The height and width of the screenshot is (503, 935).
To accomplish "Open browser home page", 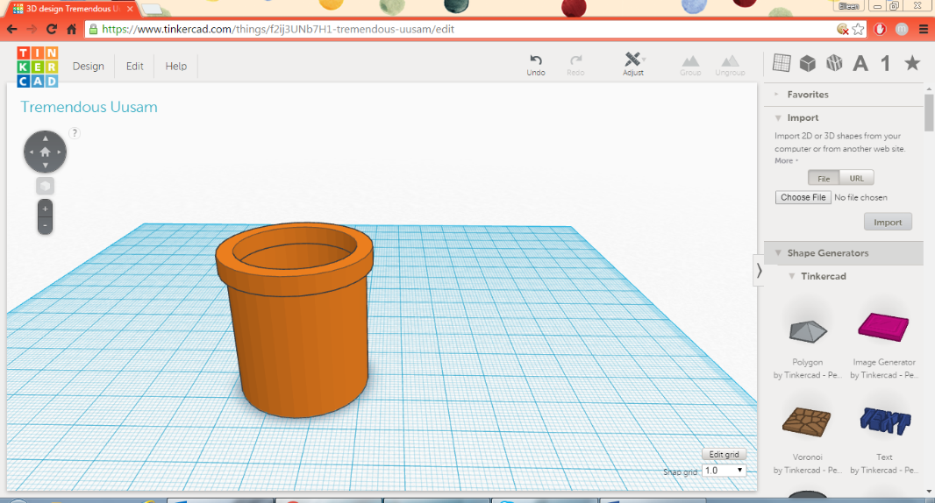I will click(72, 29).
